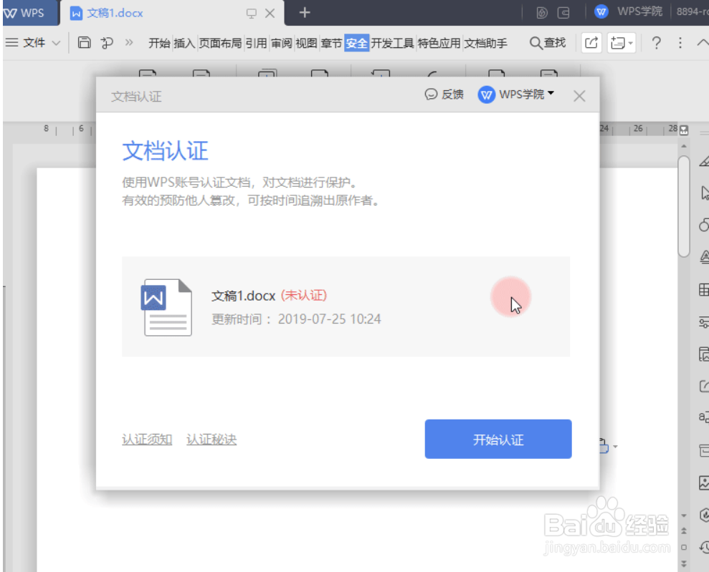Switch to the 审阅 ribbon tab
Screen dimensions: 709x572
[x=281, y=44]
